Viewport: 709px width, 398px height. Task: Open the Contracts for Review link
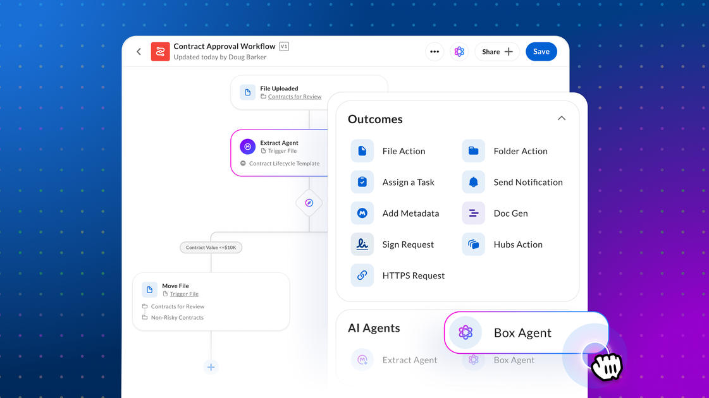pyautogui.click(x=294, y=97)
